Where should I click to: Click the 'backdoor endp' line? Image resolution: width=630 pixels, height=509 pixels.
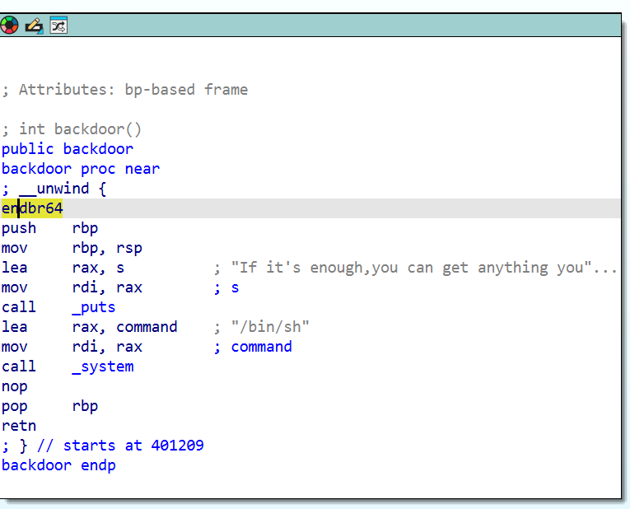click(x=58, y=465)
